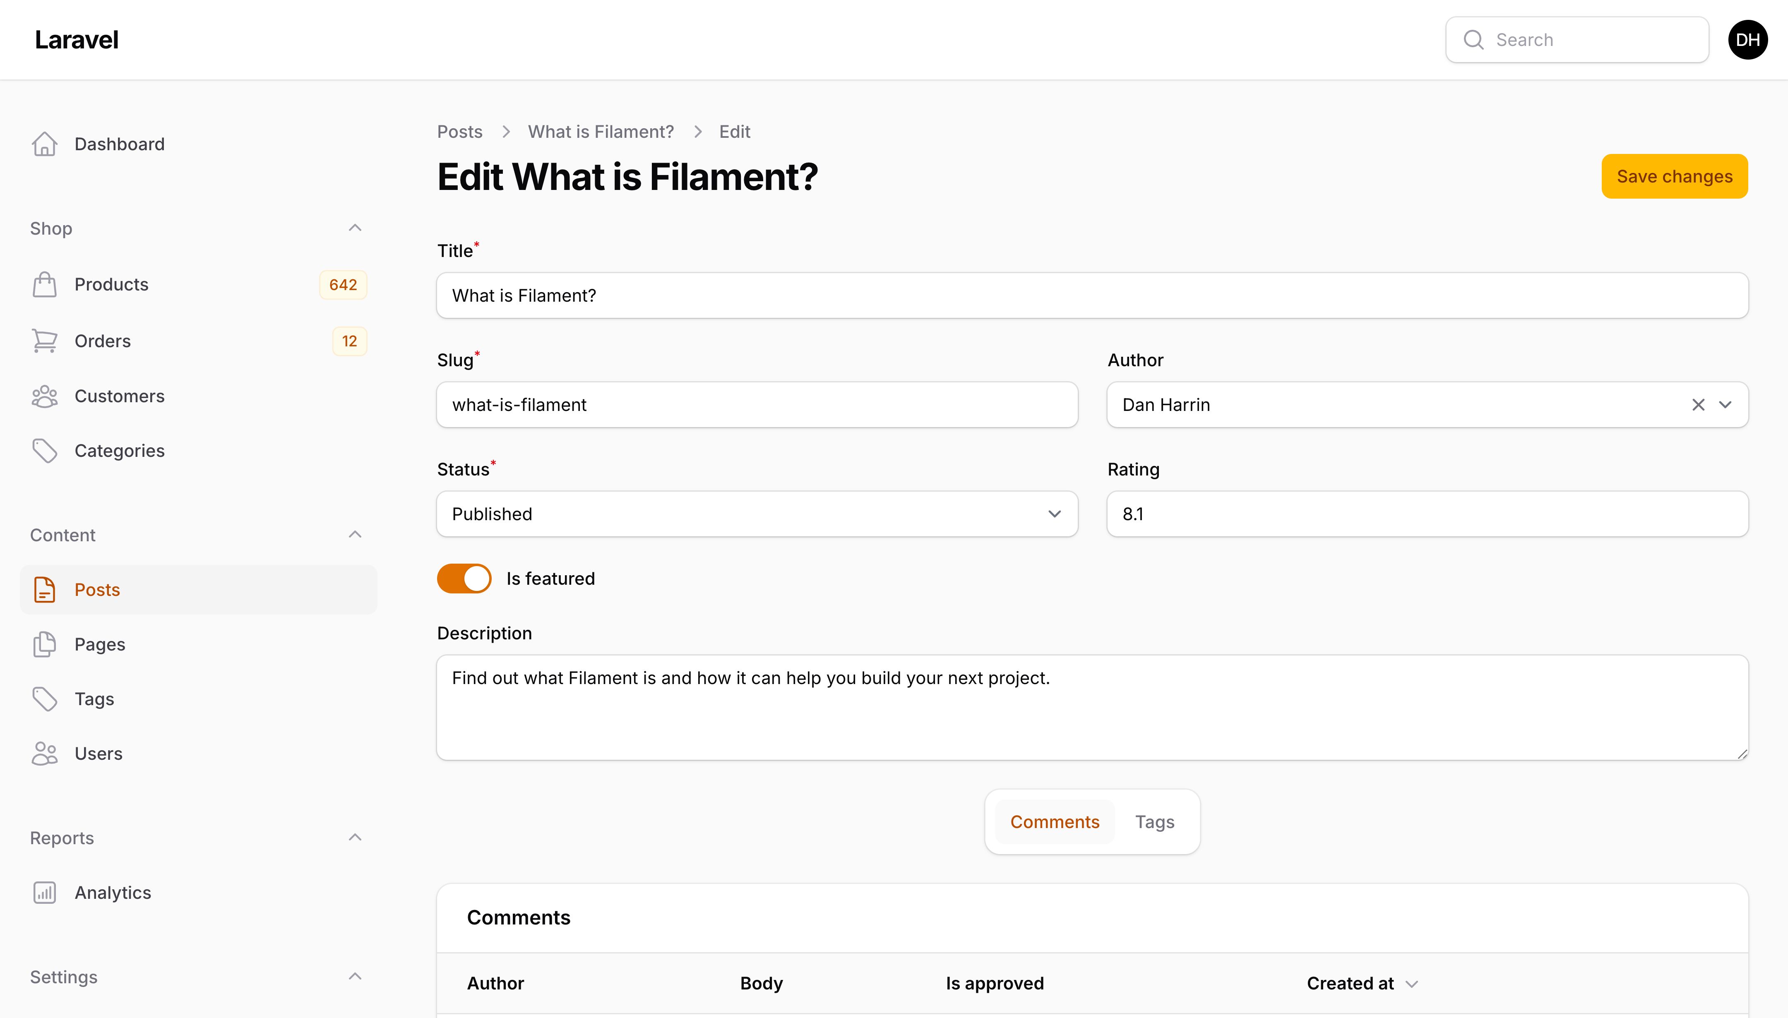Click the Edit What is Filament? heading
Screen dimensions: 1788x1018
627,176
